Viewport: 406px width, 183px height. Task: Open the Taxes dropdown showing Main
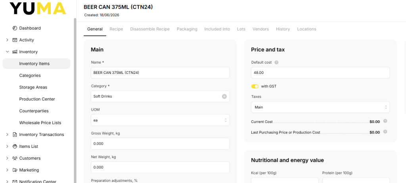click(x=320, y=107)
